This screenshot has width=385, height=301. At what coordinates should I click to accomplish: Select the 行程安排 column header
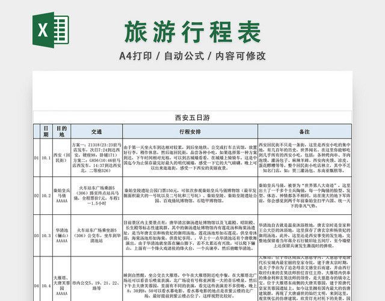190,131
